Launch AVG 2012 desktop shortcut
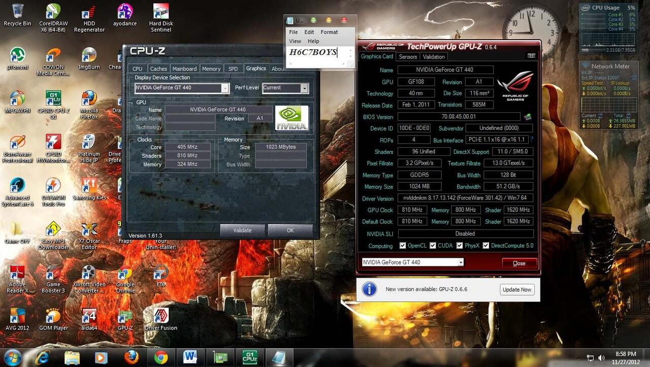Screen dimensions: 650x367 (x=17, y=320)
